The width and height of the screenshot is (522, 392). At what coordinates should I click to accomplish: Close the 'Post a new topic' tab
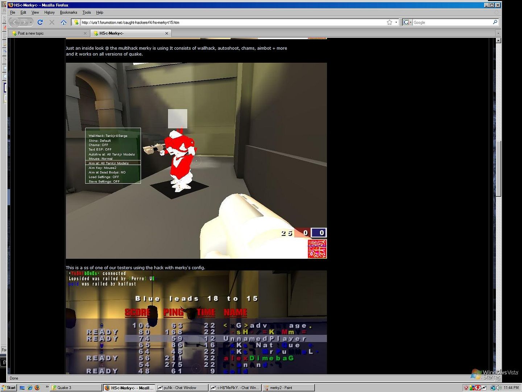click(85, 33)
